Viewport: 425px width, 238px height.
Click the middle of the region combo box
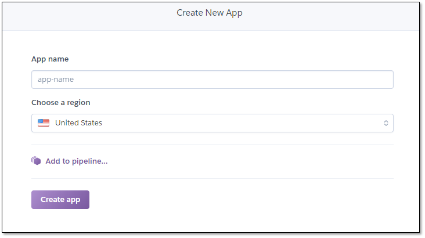[x=212, y=123]
